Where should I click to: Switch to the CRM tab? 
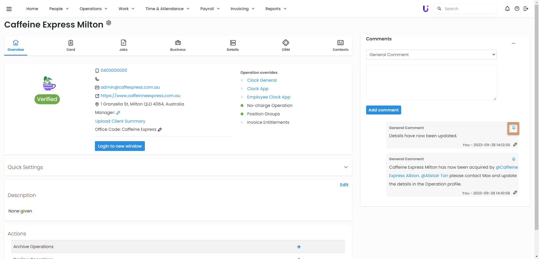point(286,46)
